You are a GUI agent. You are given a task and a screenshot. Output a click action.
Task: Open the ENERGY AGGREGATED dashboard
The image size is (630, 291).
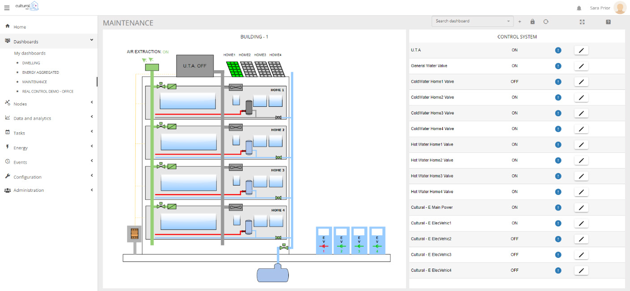[x=41, y=72]
